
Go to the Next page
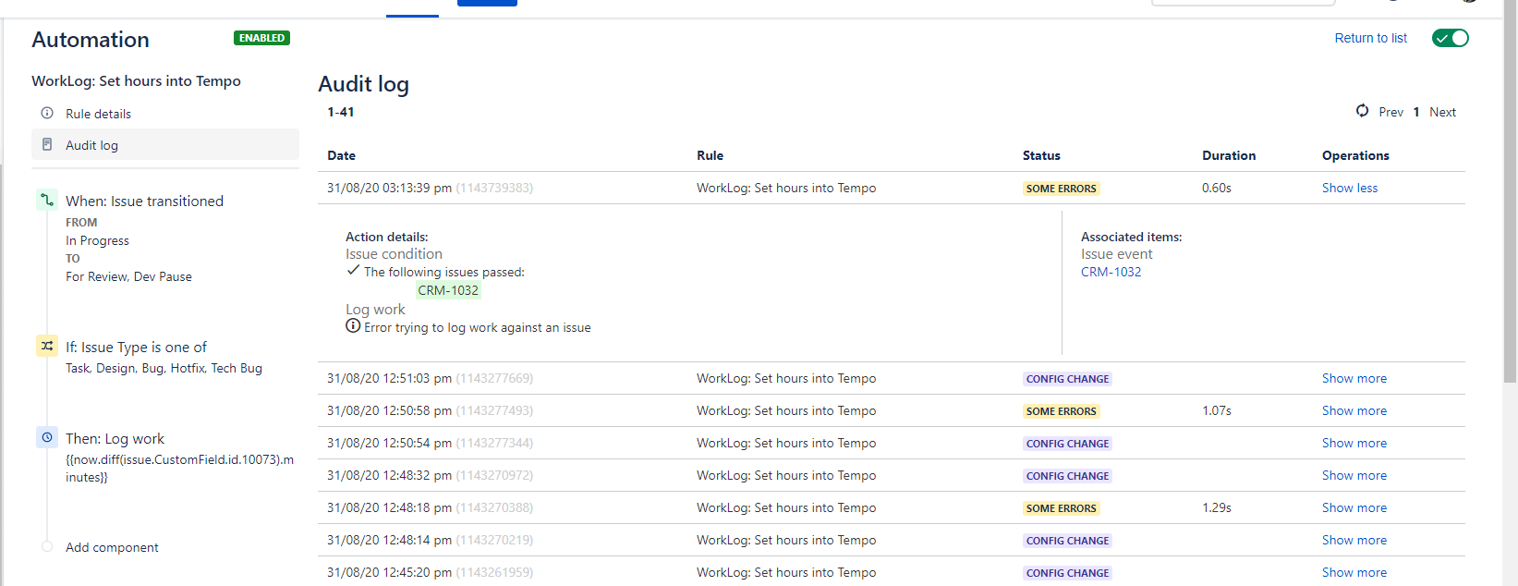point(1442,112)
